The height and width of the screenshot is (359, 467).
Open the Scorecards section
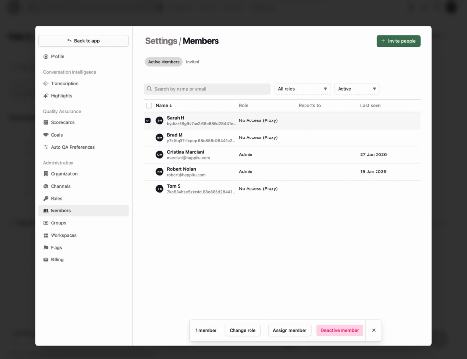(x=63, y=122)
